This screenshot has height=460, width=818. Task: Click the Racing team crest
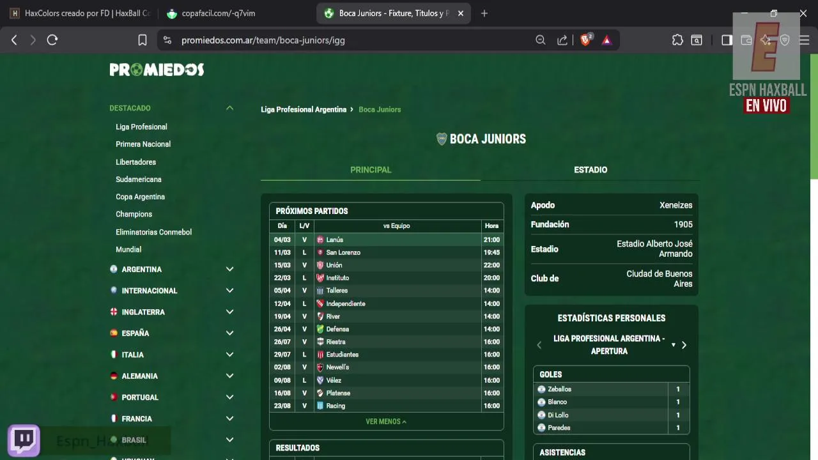click(x=320, y=406)
